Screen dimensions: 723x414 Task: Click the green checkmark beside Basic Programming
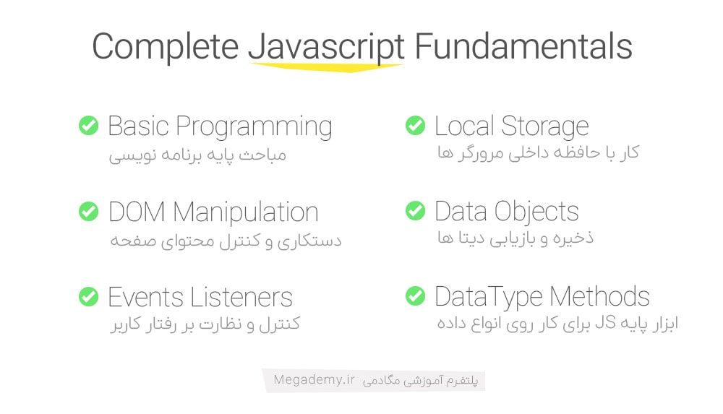88,126
